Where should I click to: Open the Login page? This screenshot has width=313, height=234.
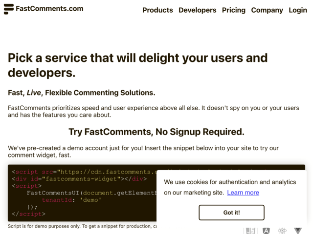(298, 10)
